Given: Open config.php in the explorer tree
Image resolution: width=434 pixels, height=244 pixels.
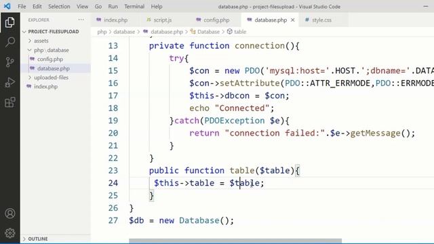Looking at the screenshot, I should 50,59.
